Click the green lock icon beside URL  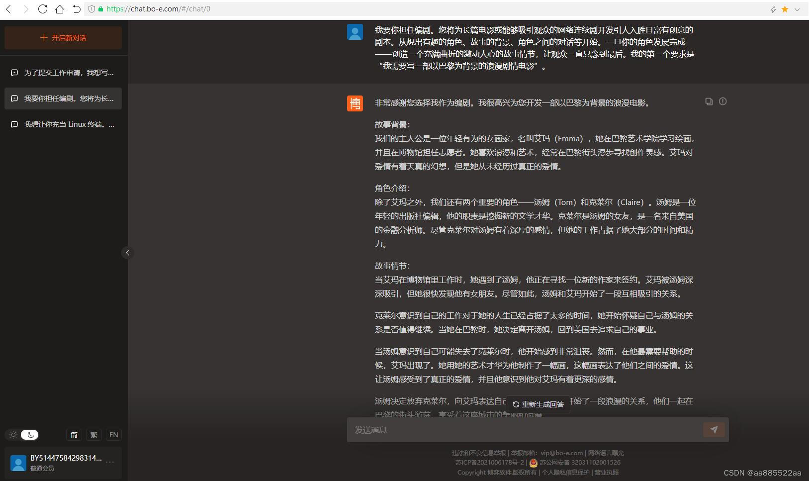click(101, 9)
